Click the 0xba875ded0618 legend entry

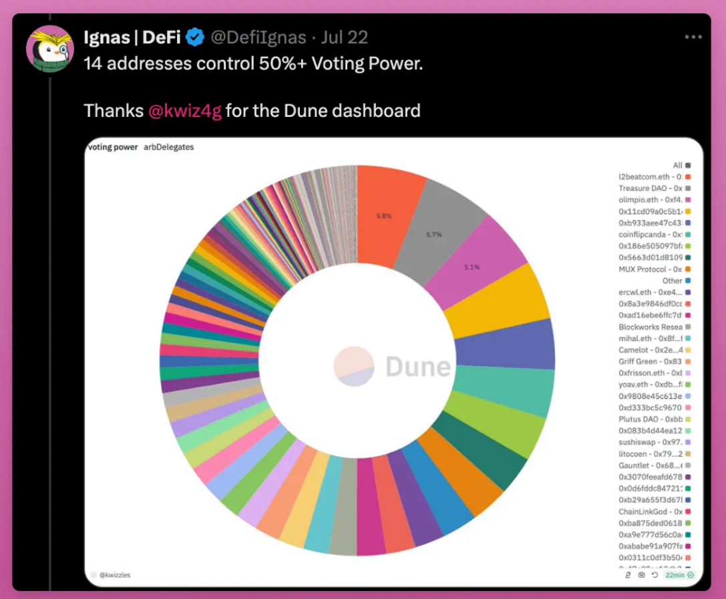tap(655, 523)
